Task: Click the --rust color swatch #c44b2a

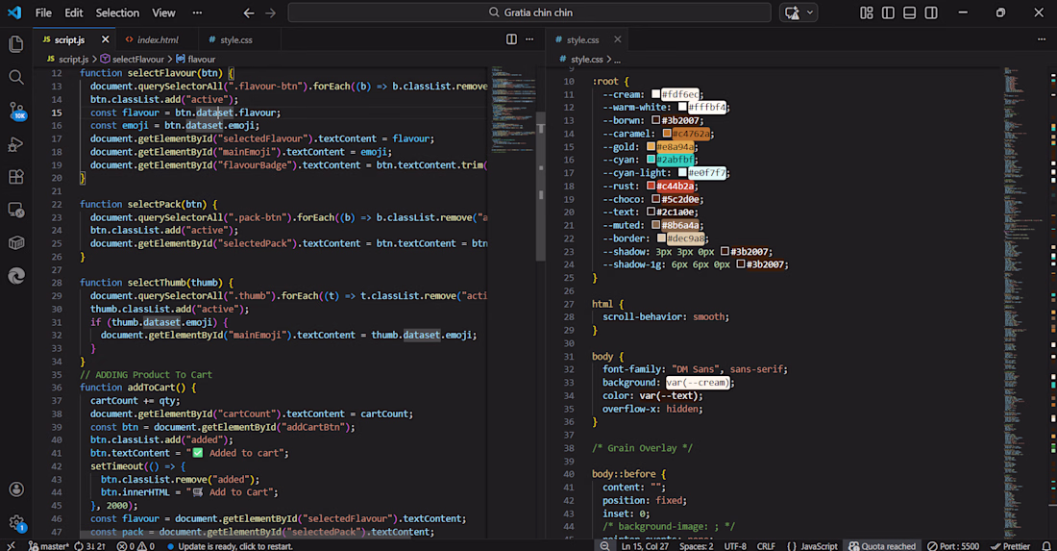Action: pos(651,187)
